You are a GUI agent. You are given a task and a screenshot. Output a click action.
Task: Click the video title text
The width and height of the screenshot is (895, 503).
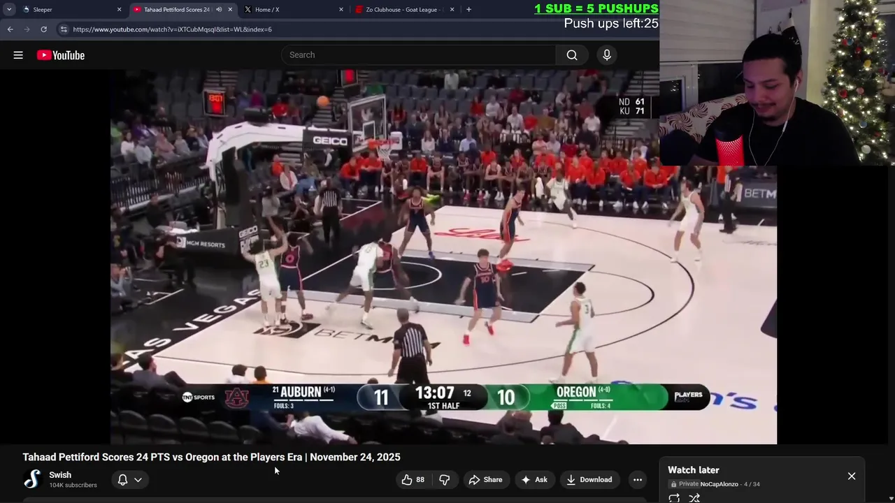coord(211,457)
